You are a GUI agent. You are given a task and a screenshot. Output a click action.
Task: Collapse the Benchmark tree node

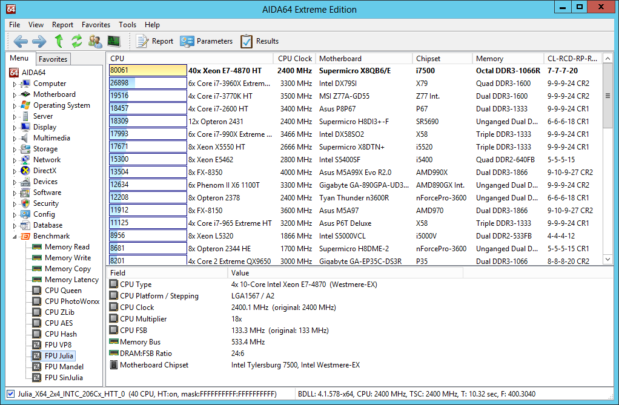click(15, 237)
